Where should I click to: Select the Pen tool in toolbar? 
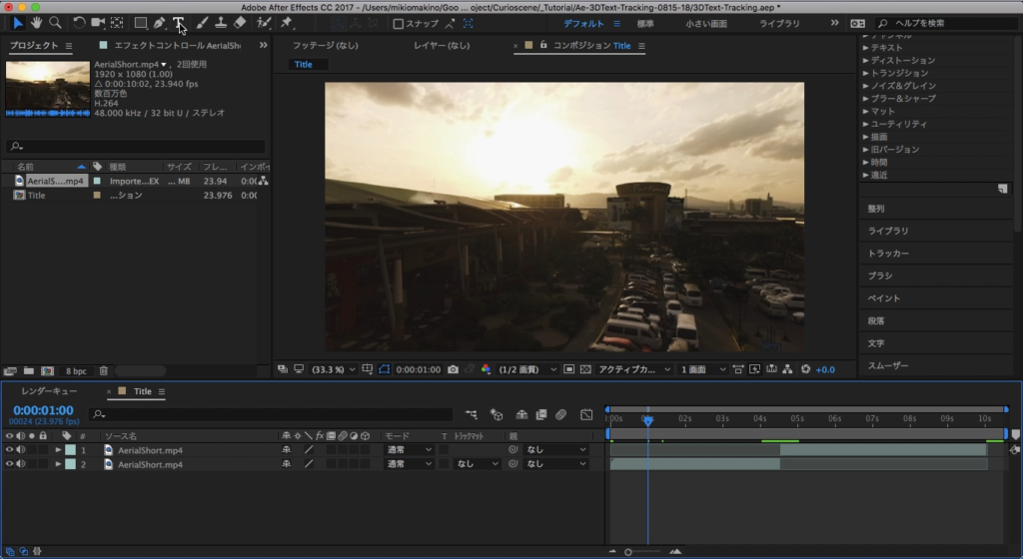point(159,23)
